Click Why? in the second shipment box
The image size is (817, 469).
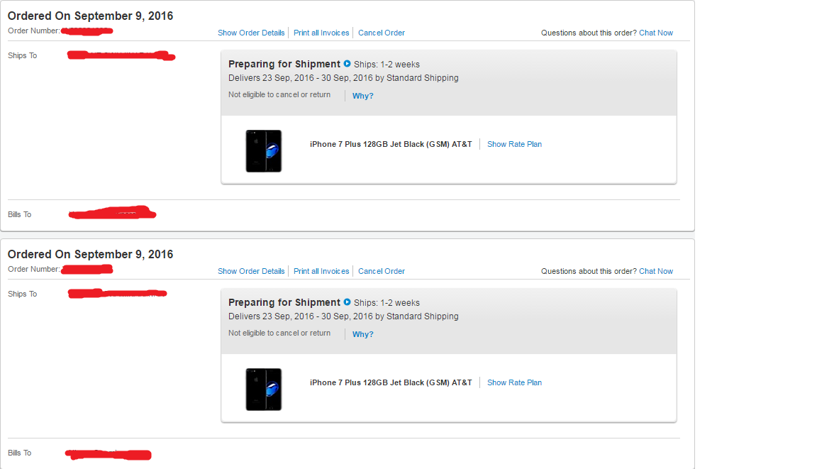pos(362,334)
